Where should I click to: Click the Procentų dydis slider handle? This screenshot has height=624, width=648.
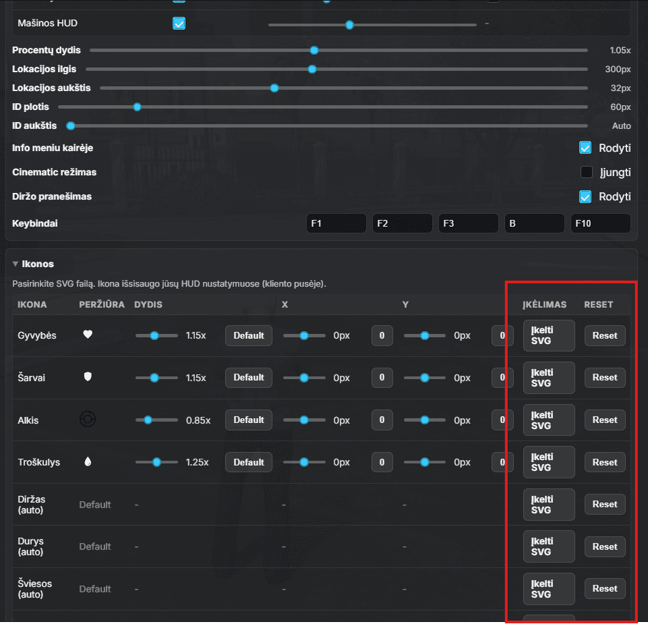tap(314, 51)
